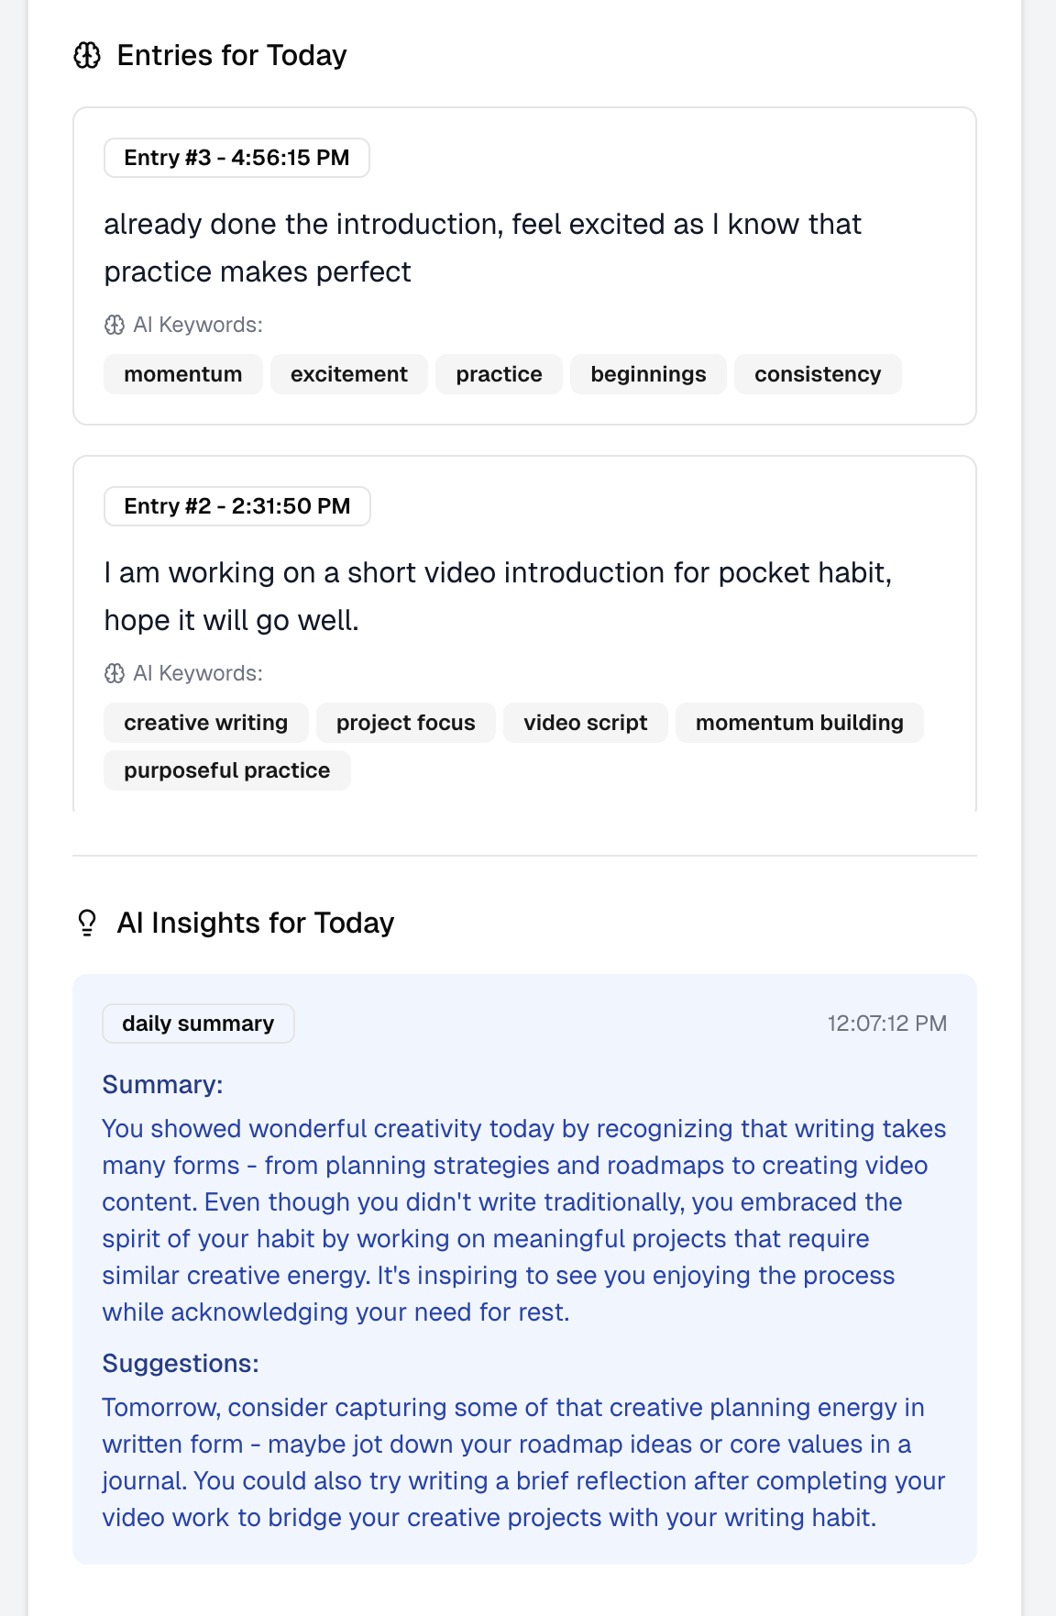Viewport: 1056px width, 1616px height.
Task: Click the daily summary badge
Action: click(198, 1024)
